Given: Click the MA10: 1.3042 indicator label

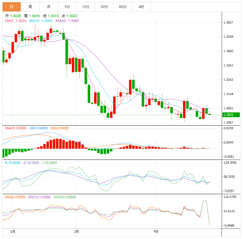Looking at the screenshot, I should tap(41, 21).
